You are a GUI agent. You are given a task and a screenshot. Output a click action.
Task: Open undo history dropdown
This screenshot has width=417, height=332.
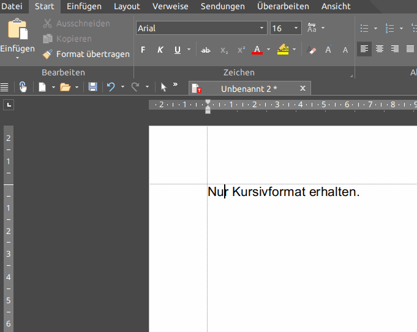[x=122, y=87]
